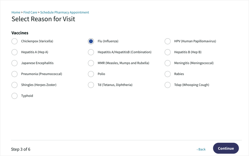The width and height of the screenshot is (249, 156).
Task: Pick the Typhoid vaccine option
Action: click(14, 96)
